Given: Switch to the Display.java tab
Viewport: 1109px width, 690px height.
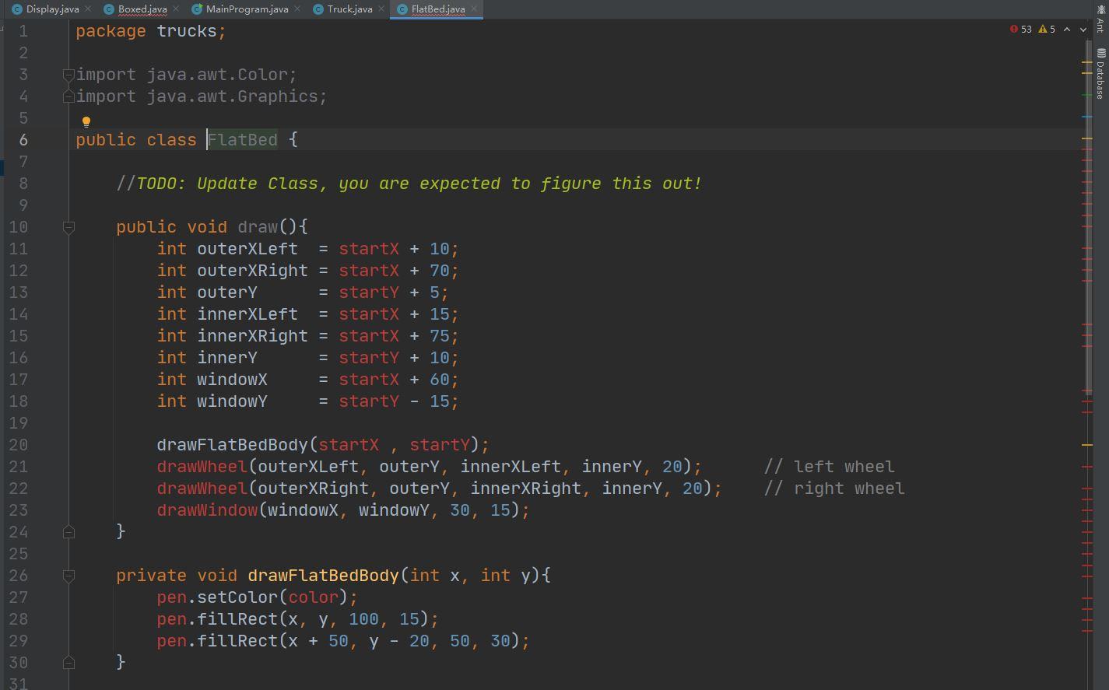Looking at the screenshot, I should [x=52, y=9].
